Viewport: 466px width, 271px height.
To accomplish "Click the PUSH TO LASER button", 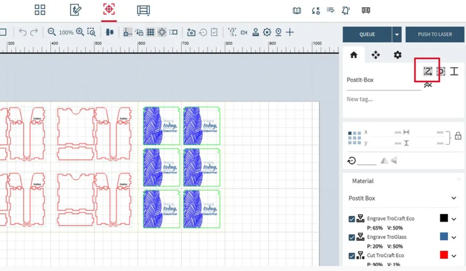I will pos(435,35).
